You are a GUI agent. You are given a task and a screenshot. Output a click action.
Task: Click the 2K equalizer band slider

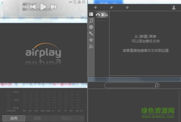point(59,100)
